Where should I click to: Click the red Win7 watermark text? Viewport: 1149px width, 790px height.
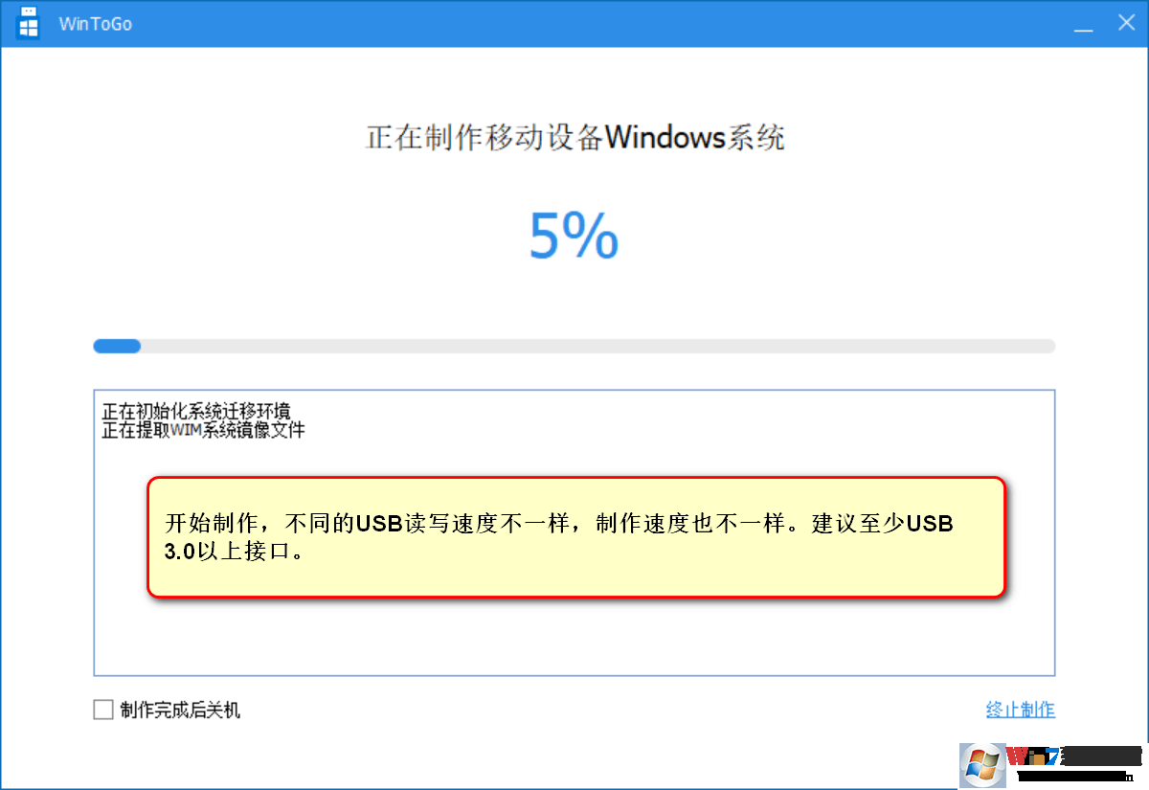[x=1032, y=756]
